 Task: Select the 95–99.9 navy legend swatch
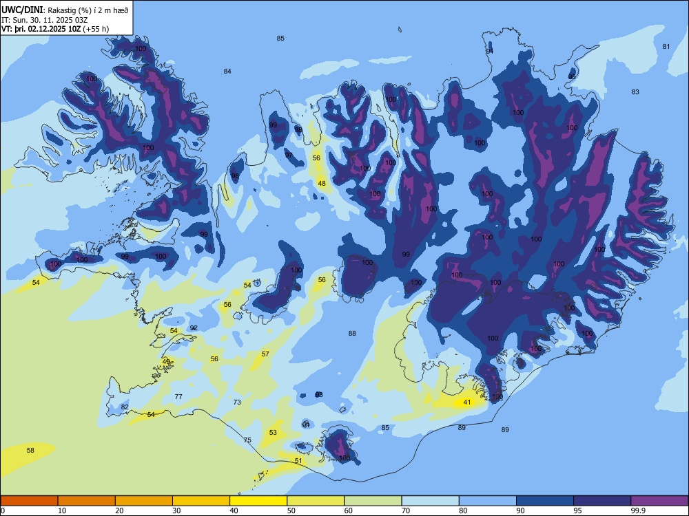(x=602, y=501)
